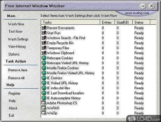Select the Netscape Cookies task text
This screenshot has height=122, width=161.
(x=60, y=58)
